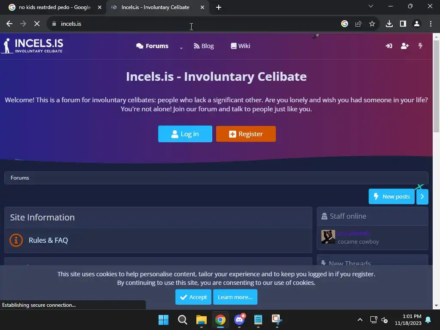Open the Blog nav item

pyautogui.click(x=204, y=46)
